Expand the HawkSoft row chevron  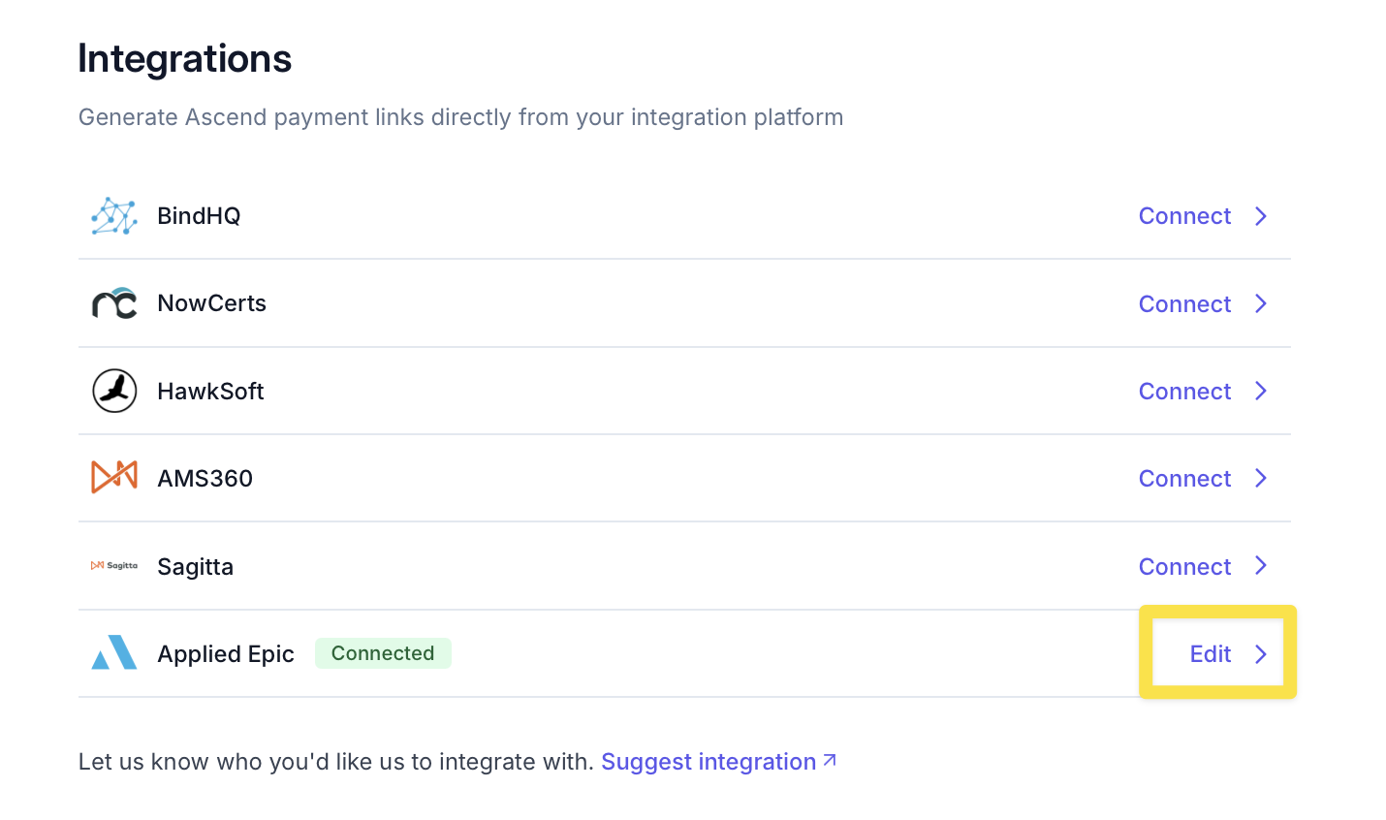coord(1261,391)
